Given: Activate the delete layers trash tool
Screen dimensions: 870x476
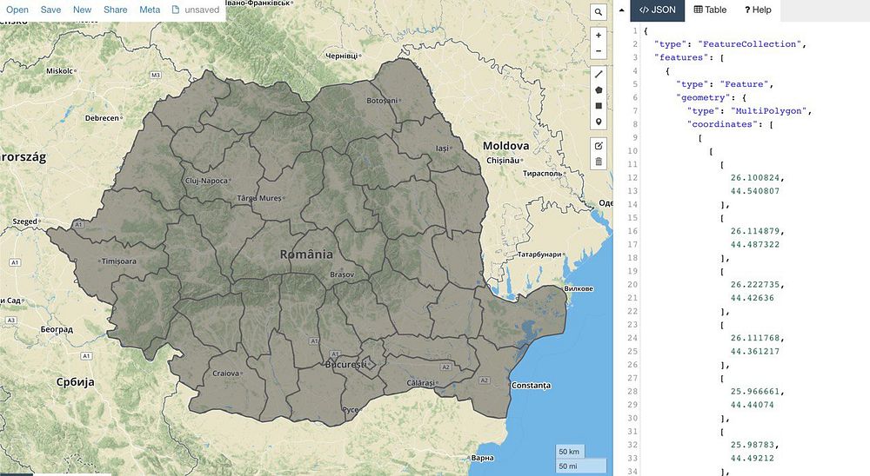Looking at the screenshot, I should tap(599, 162).
